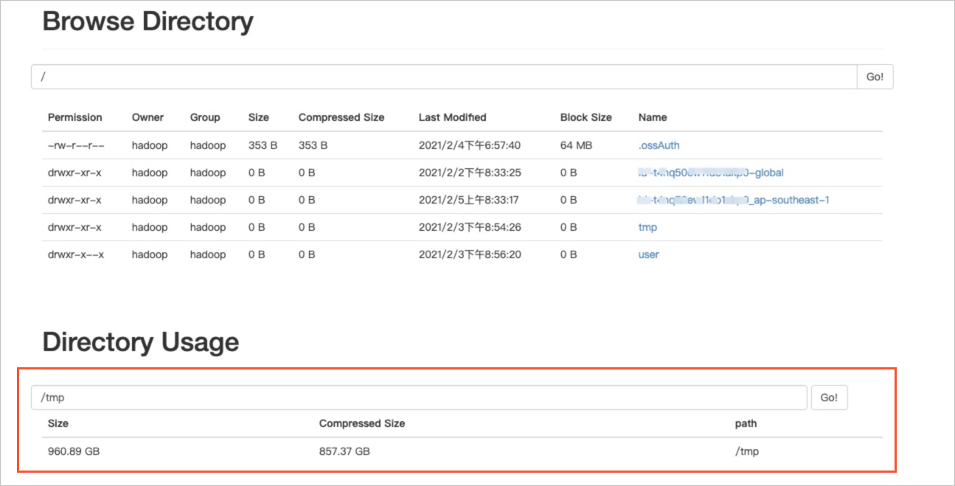Open the user directory link
The width and height of the screenshot is (955, 486).
coord(648,254)
